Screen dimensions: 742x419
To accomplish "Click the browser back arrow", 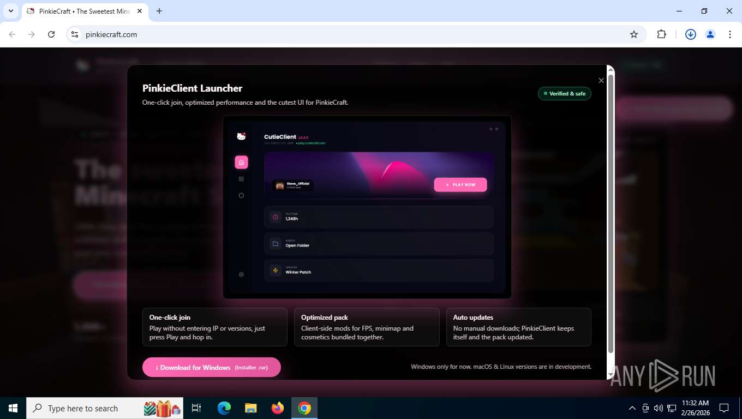I will [12, 34].
